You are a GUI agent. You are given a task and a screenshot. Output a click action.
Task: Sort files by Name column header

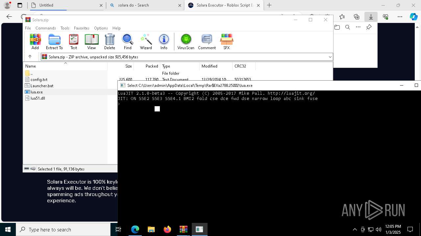click(65, 66)
